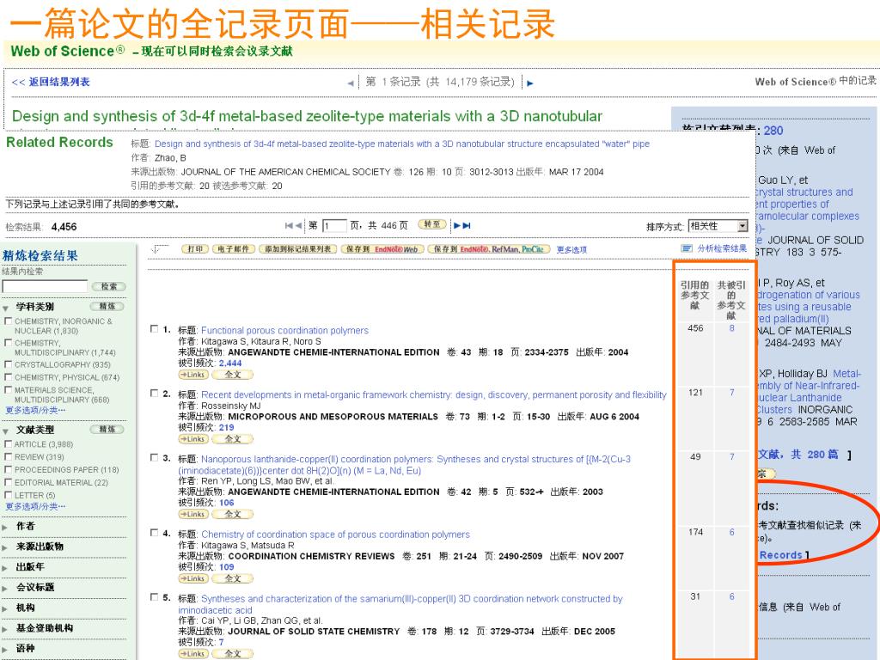Click 更多选项/分类 under 学科类别
The image size is (880, 660).
coord(35,410)
